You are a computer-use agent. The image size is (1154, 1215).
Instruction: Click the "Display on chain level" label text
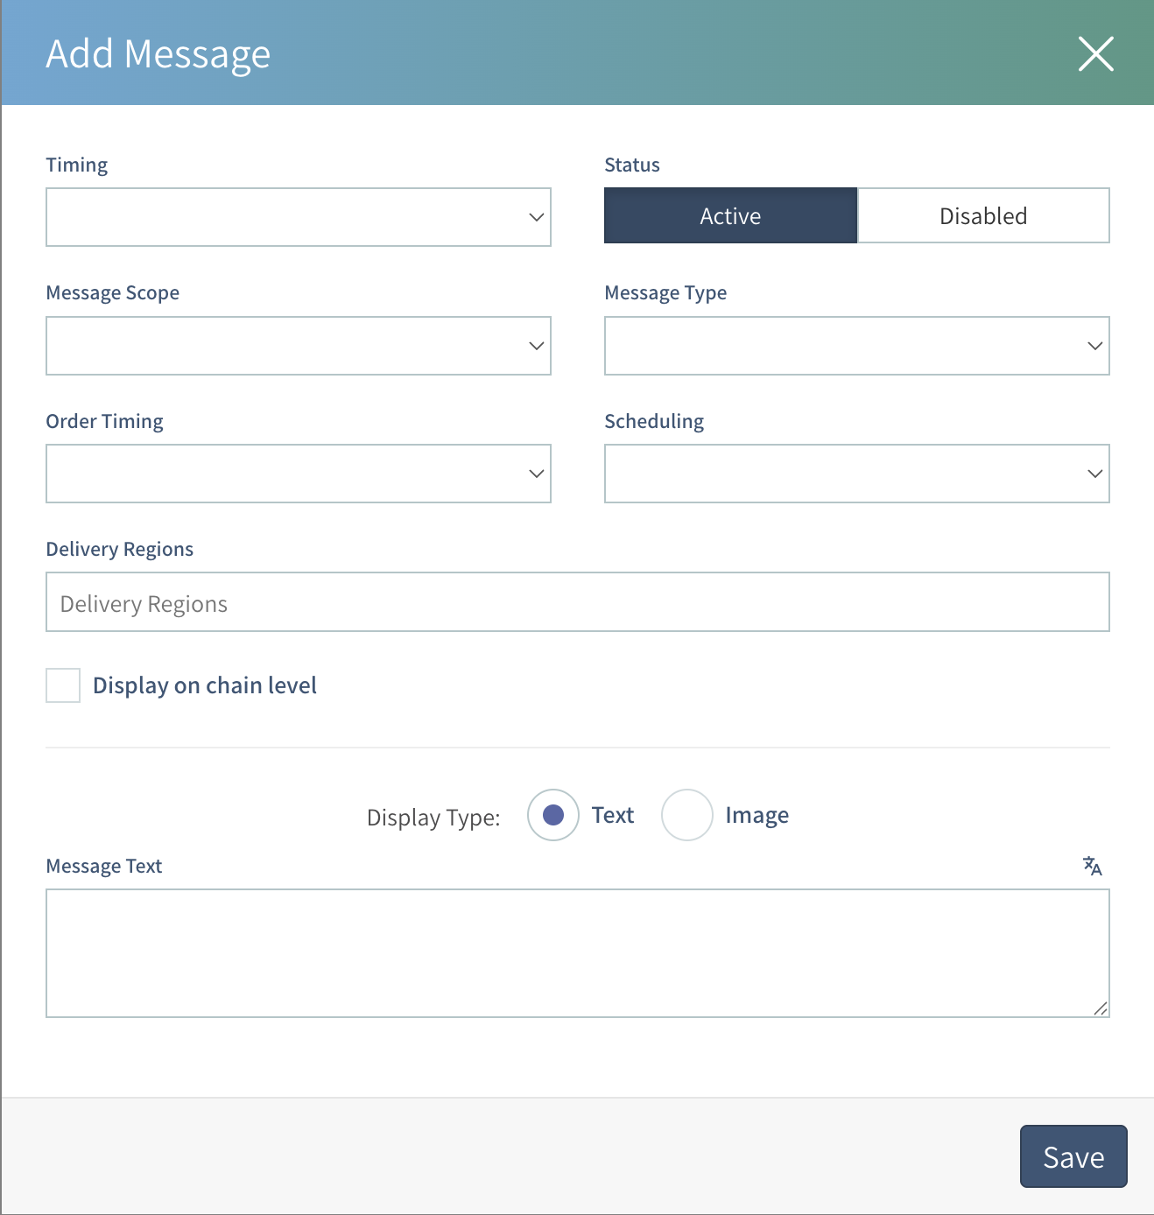pyautogui.click(x=205, y=685)
